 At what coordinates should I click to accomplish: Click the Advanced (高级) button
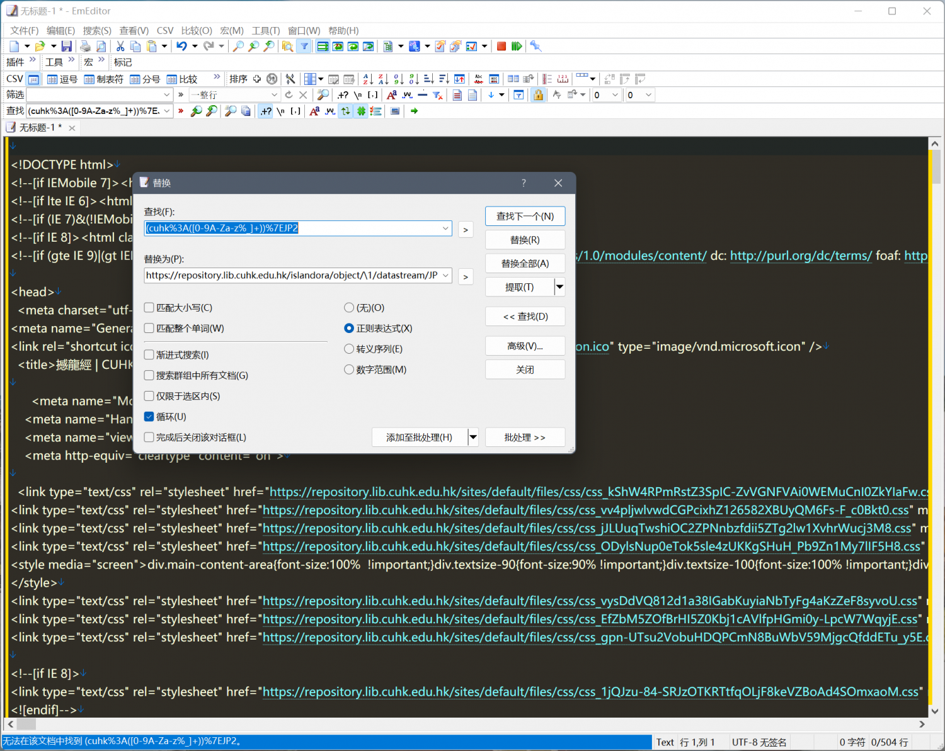point(525,346)
